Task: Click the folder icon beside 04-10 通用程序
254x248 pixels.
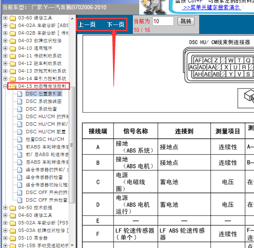Action: (x=13, y=49)
